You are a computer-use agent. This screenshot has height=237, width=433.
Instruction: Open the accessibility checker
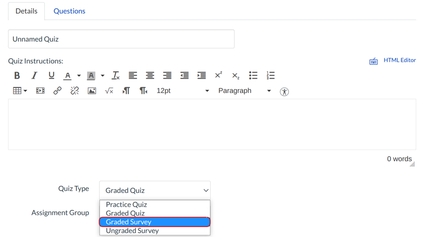coord(284,91)
